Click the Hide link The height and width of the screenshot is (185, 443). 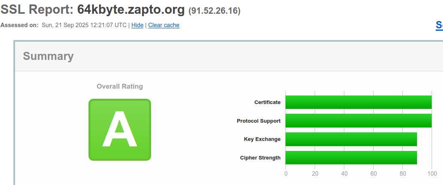pos(137,25)
